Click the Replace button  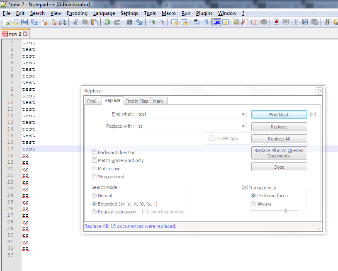pos(279,127)
